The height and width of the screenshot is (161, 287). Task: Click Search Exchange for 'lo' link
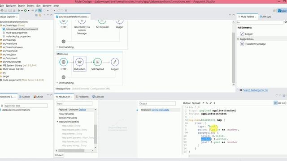[x=255, y=90]
